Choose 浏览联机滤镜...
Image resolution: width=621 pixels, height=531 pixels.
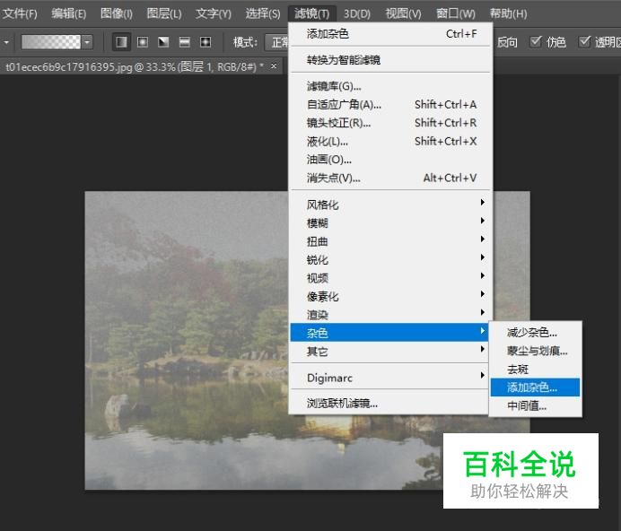tap(390, 403)
